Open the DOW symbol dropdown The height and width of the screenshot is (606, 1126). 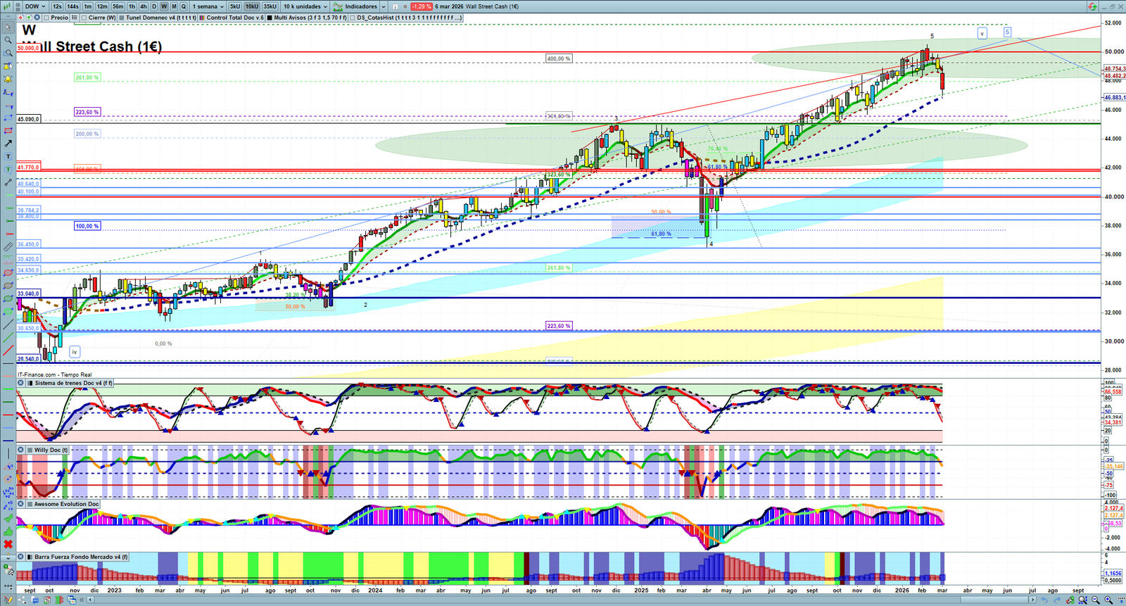34,6
